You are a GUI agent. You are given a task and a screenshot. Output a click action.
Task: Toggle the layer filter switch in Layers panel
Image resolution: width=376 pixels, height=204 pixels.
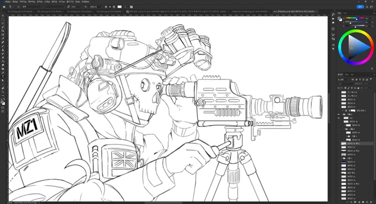coord(370,79)
